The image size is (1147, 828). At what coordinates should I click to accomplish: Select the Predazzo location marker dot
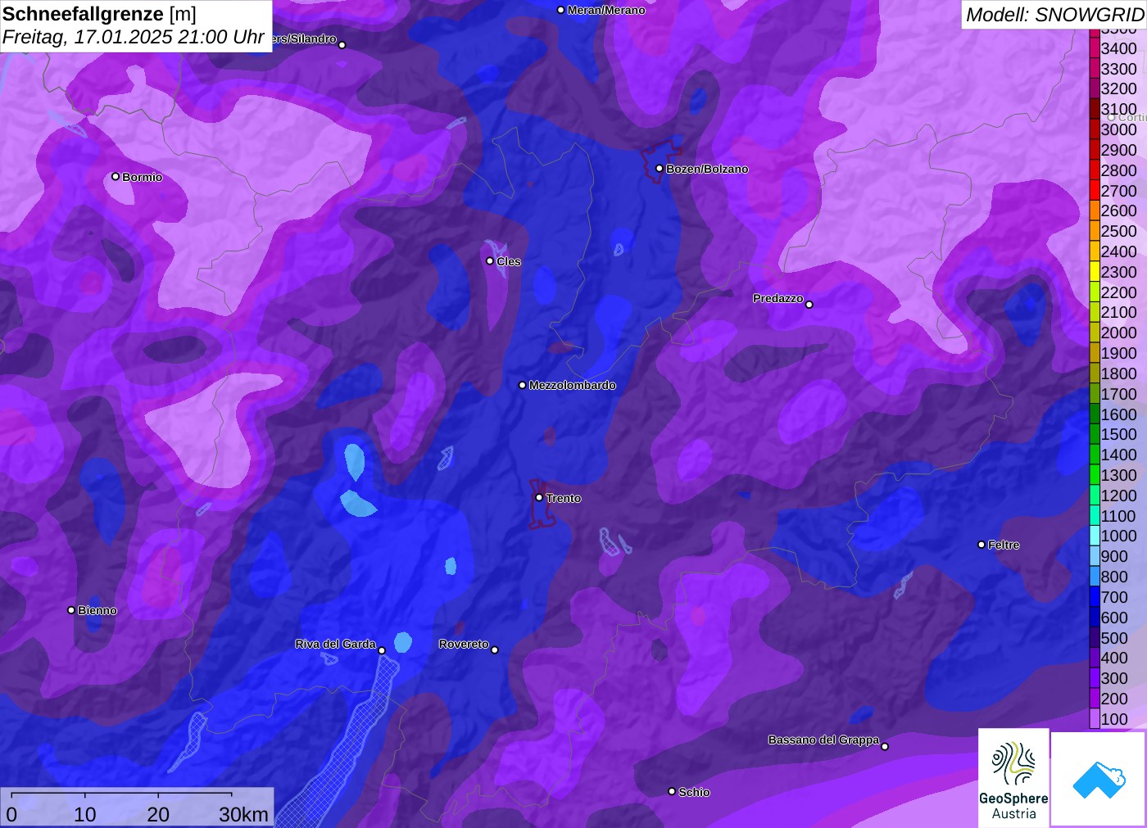pyautogui.click(x=809, y=305)
